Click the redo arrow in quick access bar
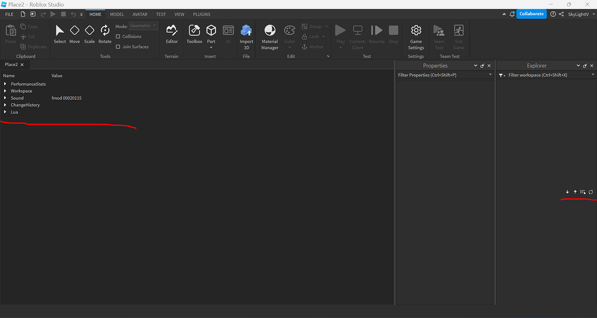 tap(43, 14)
